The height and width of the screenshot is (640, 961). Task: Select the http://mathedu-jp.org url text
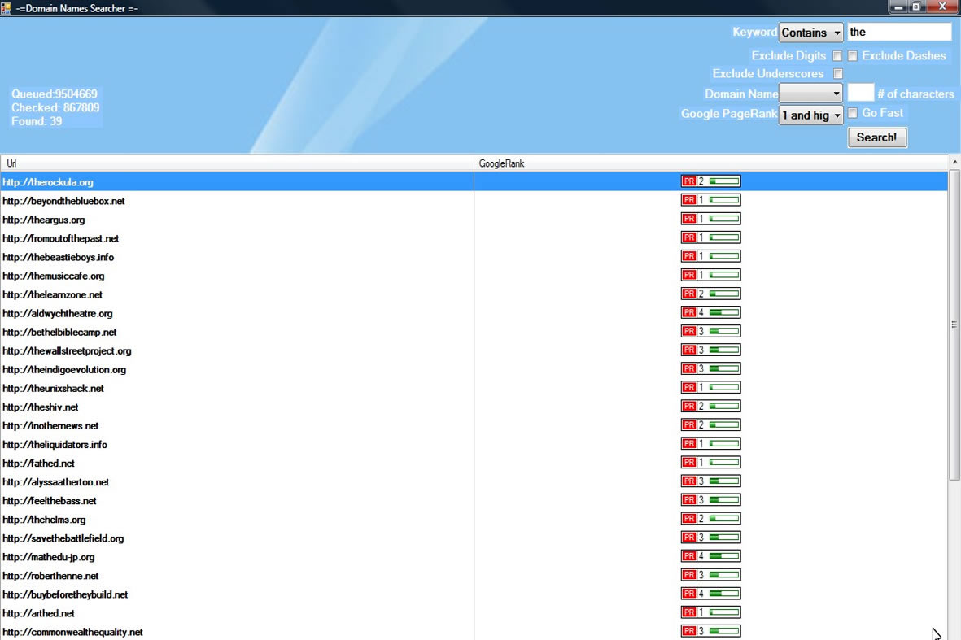(x=49, y=557)
